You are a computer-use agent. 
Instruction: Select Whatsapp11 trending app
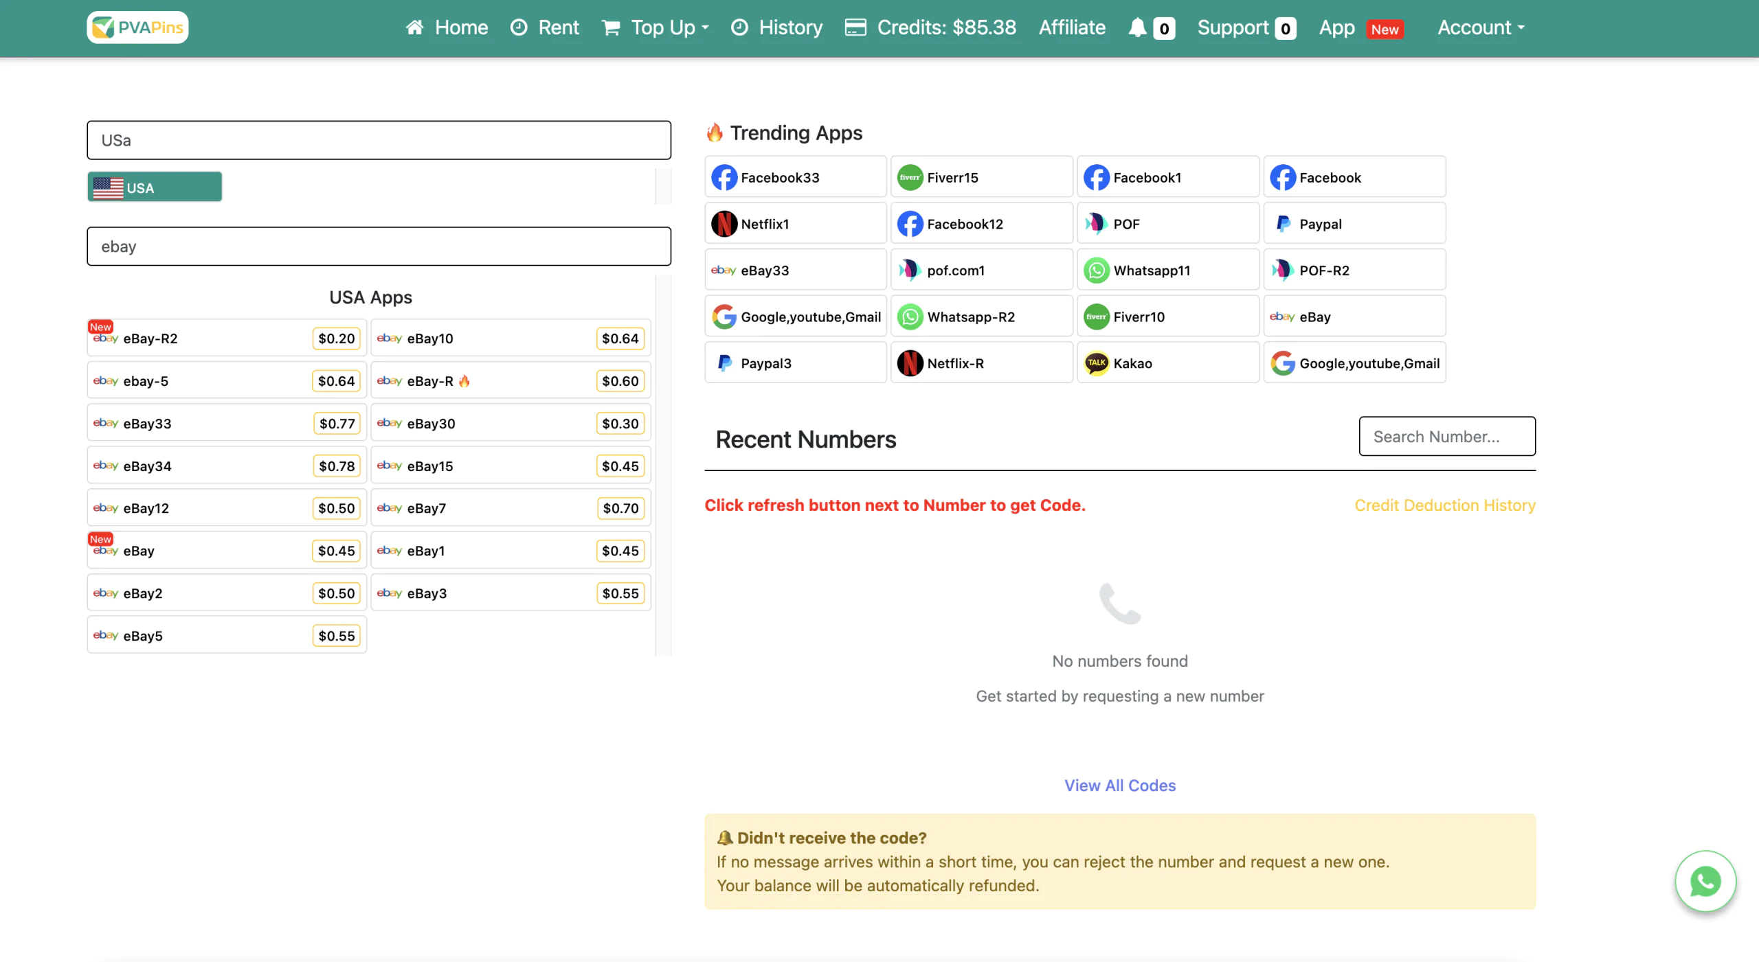tap(1168, 270)
